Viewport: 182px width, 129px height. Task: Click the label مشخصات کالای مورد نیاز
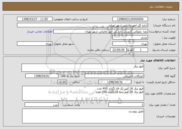pos(160,94)
